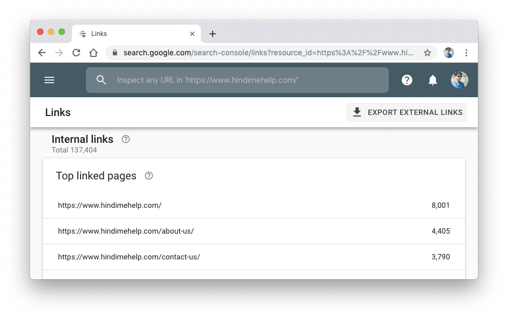Click the 8,001 links count
The image size is (508, 319).
pos(440,205)
